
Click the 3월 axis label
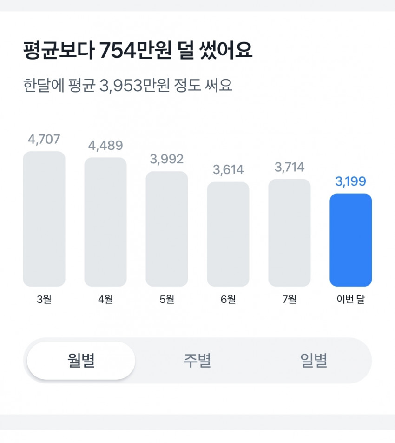44,299
